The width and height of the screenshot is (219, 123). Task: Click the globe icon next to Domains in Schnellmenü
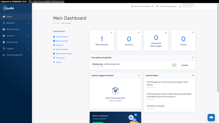[x=54, y=45]
